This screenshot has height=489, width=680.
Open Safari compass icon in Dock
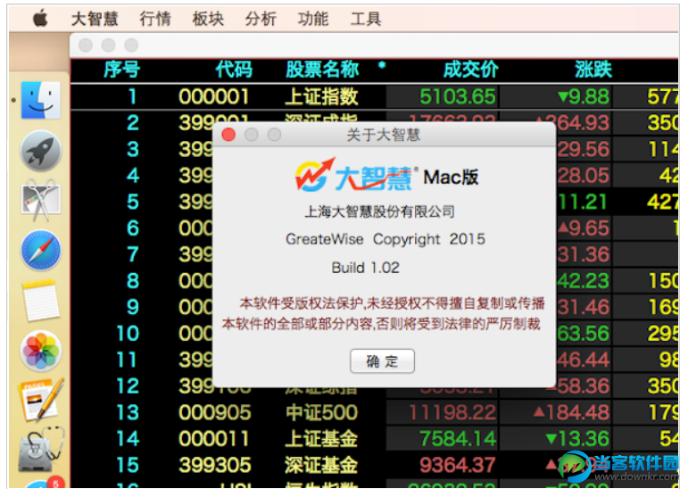click(41, 250)
